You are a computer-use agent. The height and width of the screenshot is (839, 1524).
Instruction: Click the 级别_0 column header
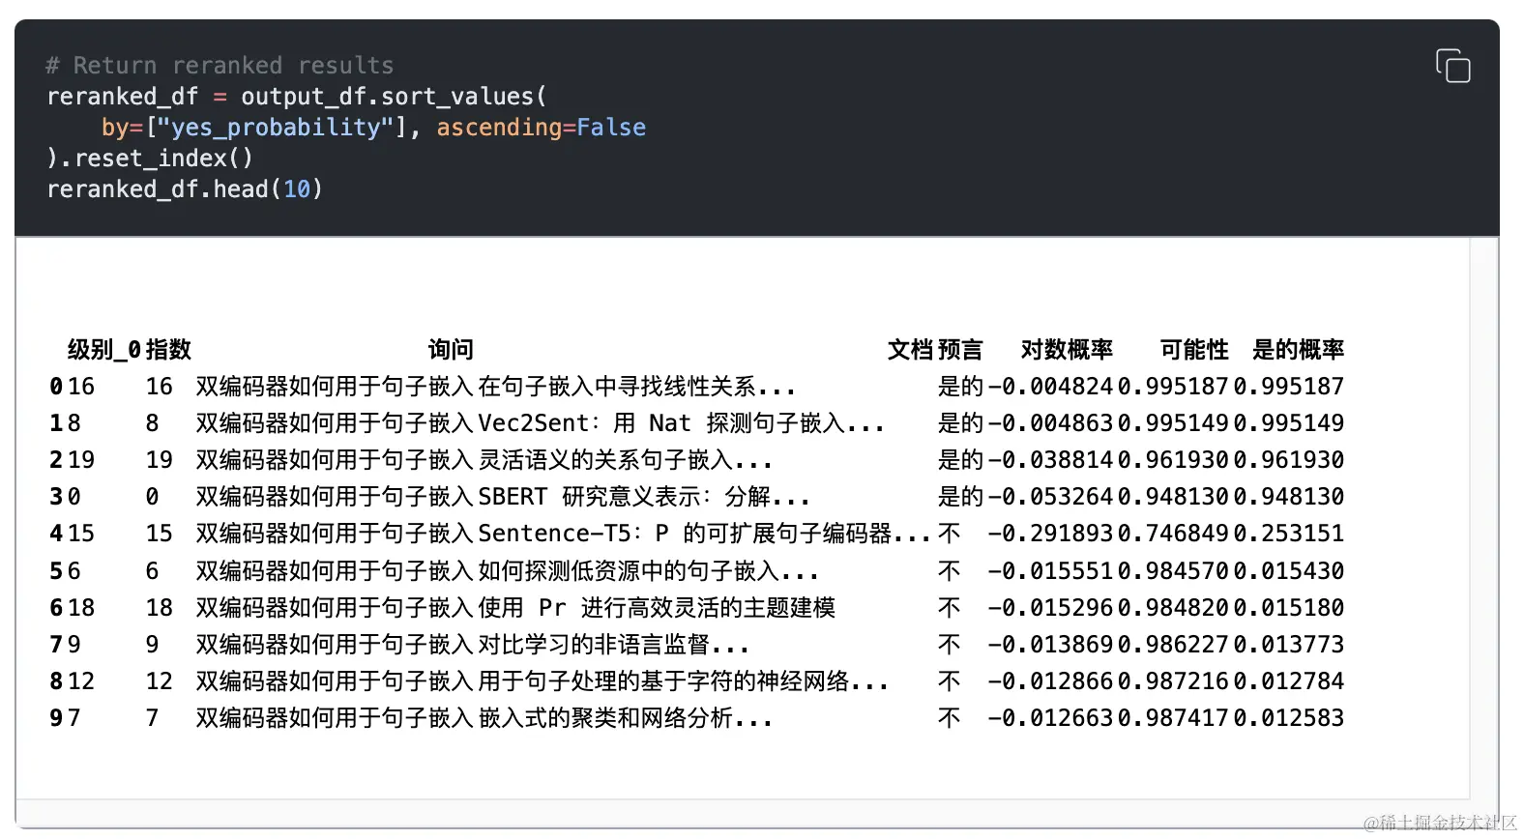click(x=104, y=349)
